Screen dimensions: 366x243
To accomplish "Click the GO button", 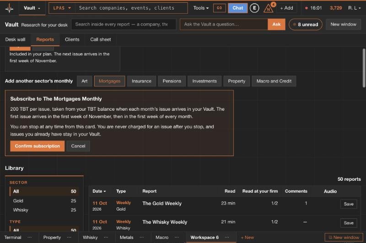I will point(220,8).
